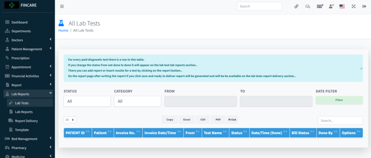Open the Status dropdown
The height and width of the screenshot is (158, 371).
pyautogui.click(x=87, y=101)
